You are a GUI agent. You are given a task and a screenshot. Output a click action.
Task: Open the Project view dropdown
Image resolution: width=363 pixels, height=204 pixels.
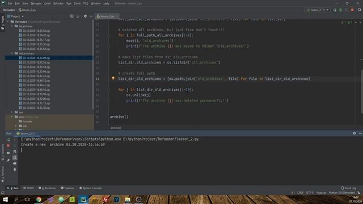(x=15, y=16)
